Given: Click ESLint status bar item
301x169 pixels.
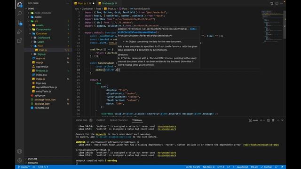Looking at the screenshot, I should (254, 167).
